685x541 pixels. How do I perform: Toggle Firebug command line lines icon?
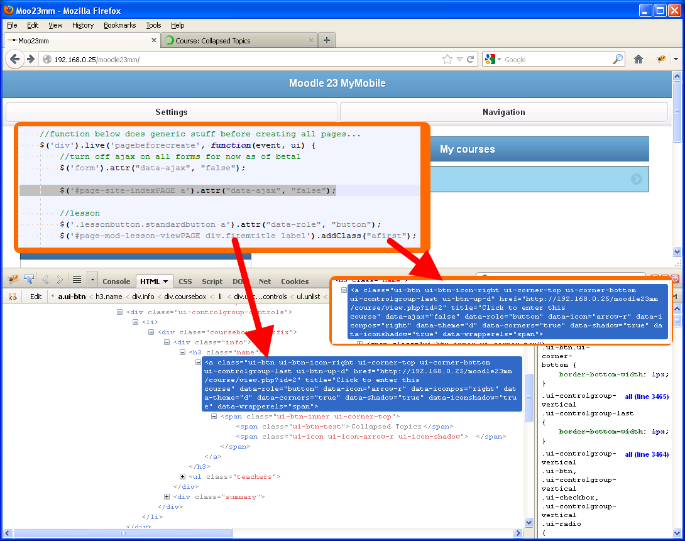[77, 280]
